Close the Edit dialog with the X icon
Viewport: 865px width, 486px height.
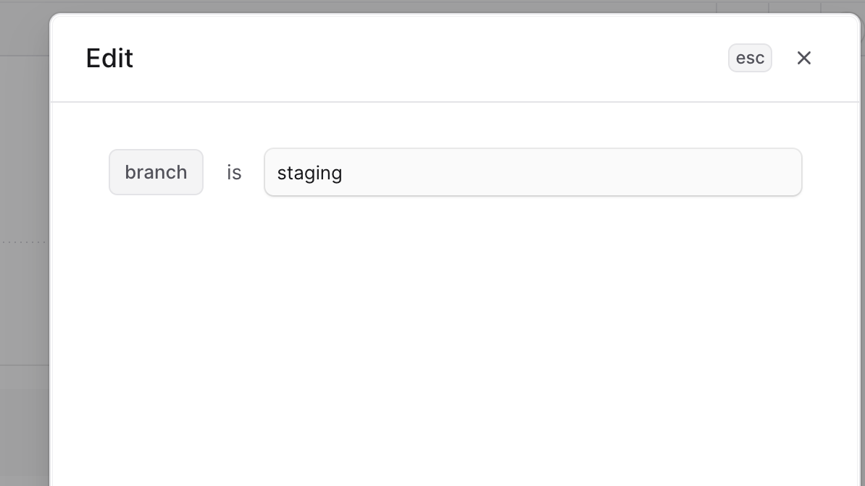point(803,58)
